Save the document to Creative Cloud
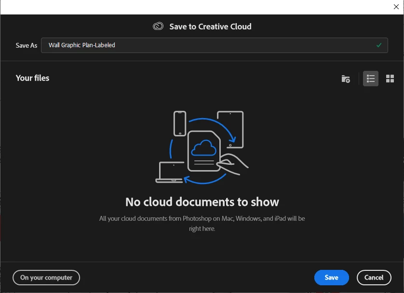The image size is (404, 293). [331, 277]
